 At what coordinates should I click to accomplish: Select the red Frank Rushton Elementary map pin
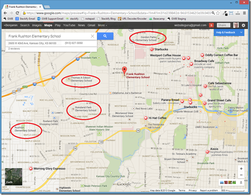124,71
